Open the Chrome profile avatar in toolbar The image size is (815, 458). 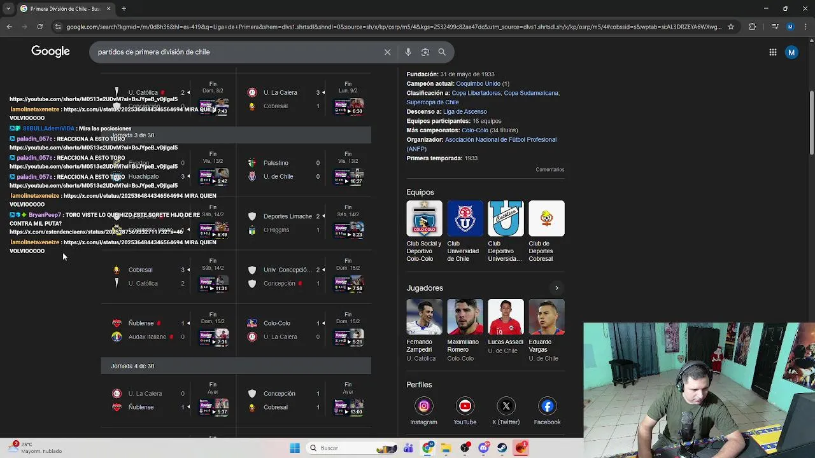(x=790, y=27)
